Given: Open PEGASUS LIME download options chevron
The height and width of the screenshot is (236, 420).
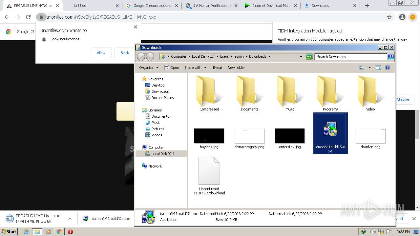Looking at the screenshot, I should [x=70, y=219].
